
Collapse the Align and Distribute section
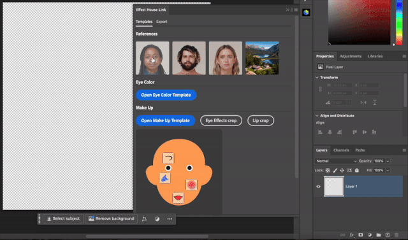click(x=317, y=116)
